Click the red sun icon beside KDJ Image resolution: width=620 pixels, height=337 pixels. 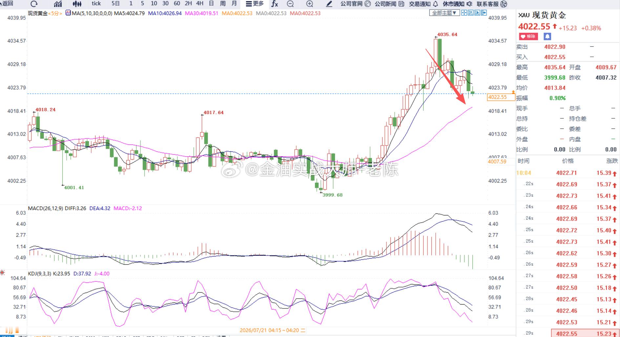point(2,273)
